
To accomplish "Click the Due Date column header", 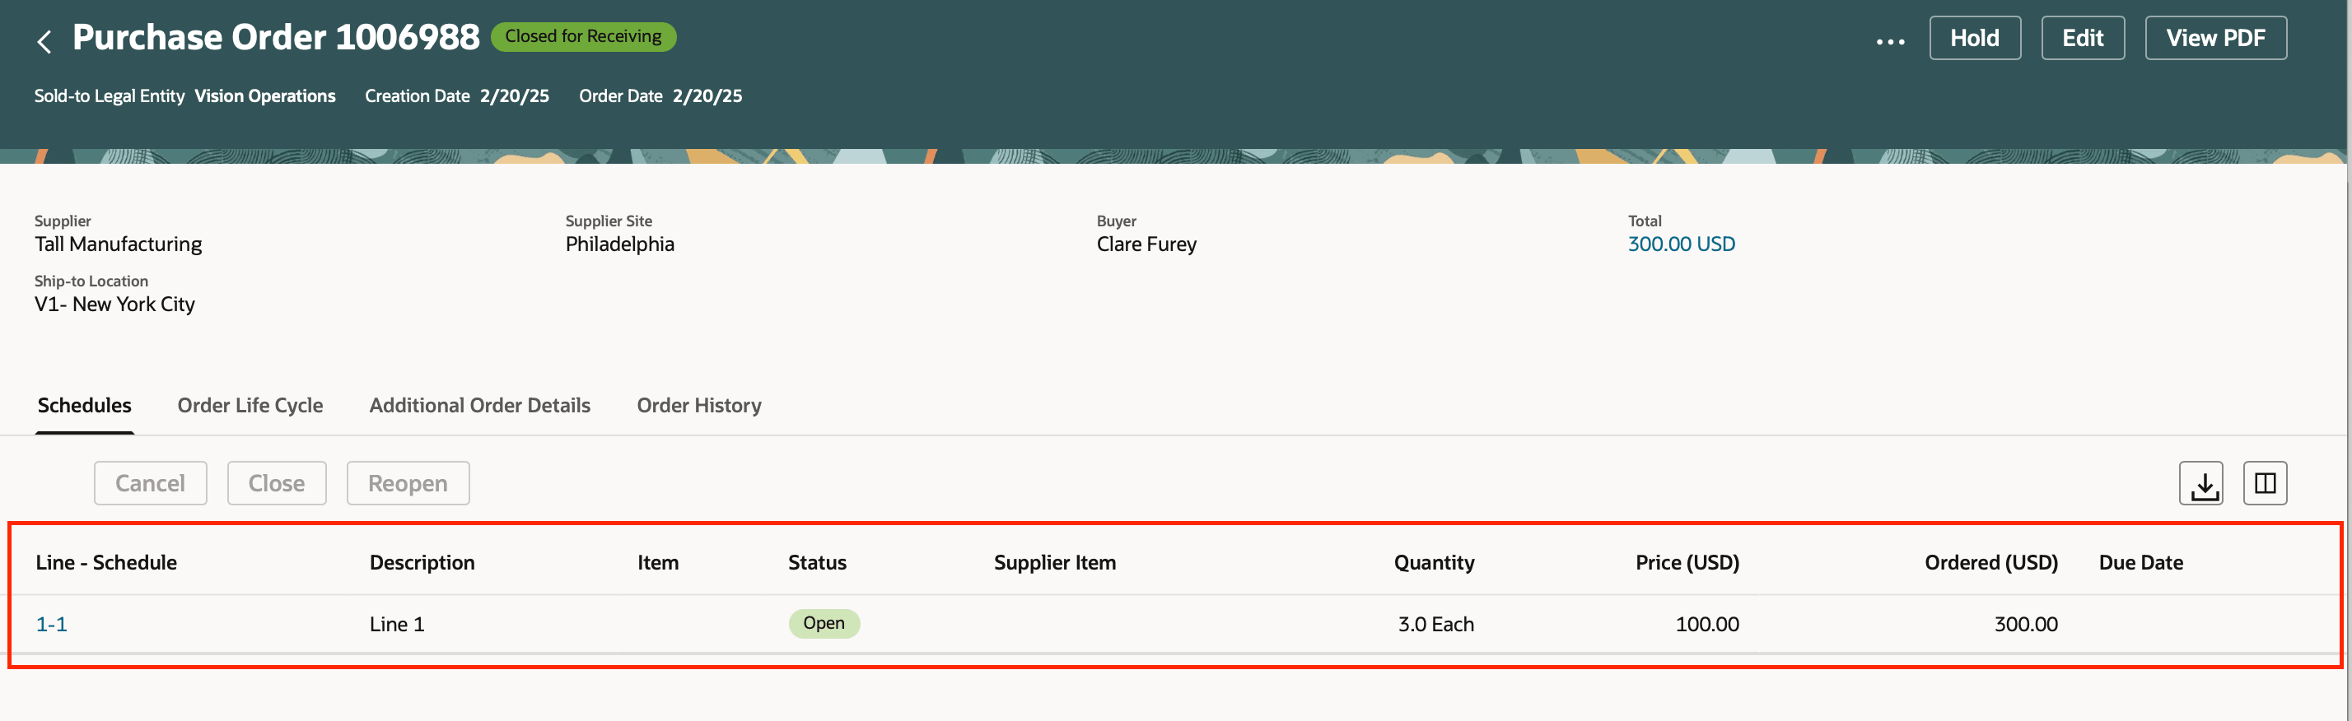I will tap(2140, 562).
